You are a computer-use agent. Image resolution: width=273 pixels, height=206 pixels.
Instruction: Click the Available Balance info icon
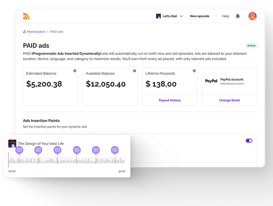point(134,71)
